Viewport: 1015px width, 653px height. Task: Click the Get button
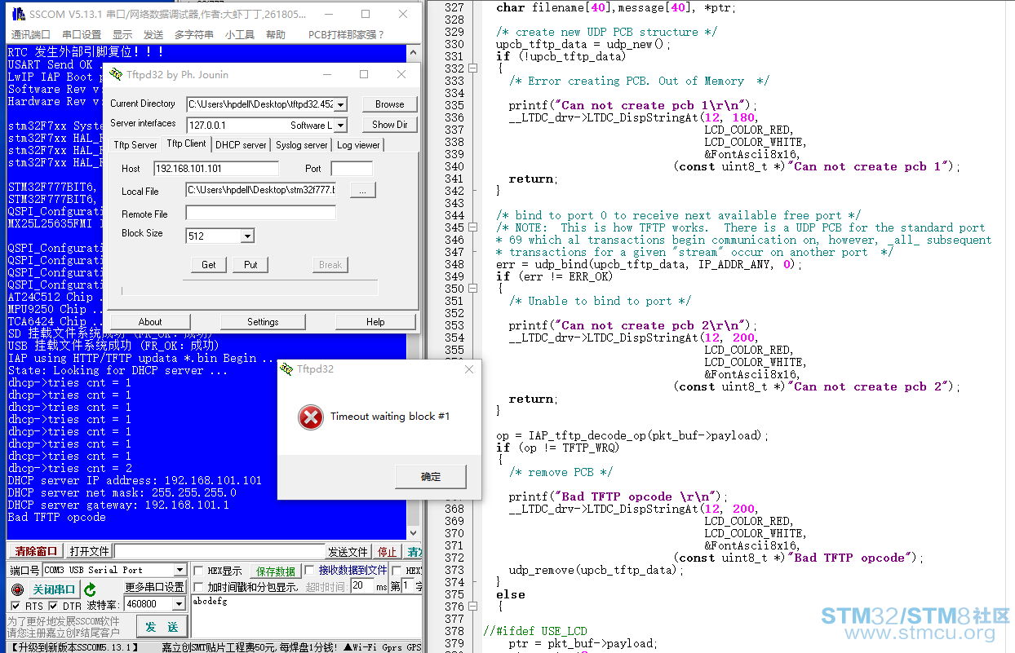[x=209, y=265]
